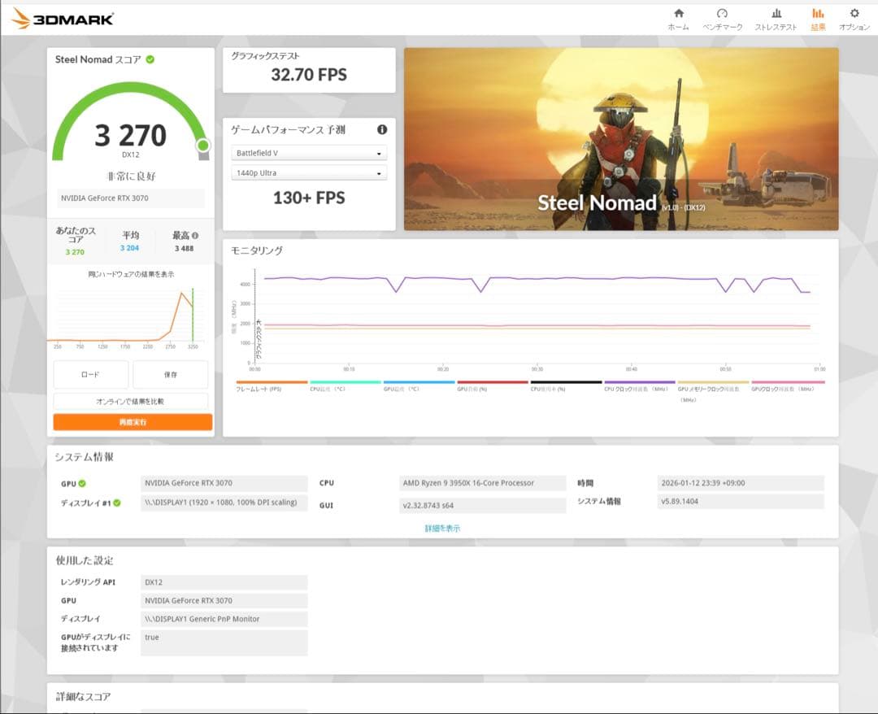Toggle the pink GPUクロック周波数 (MHz) legend item

(787, 386)
